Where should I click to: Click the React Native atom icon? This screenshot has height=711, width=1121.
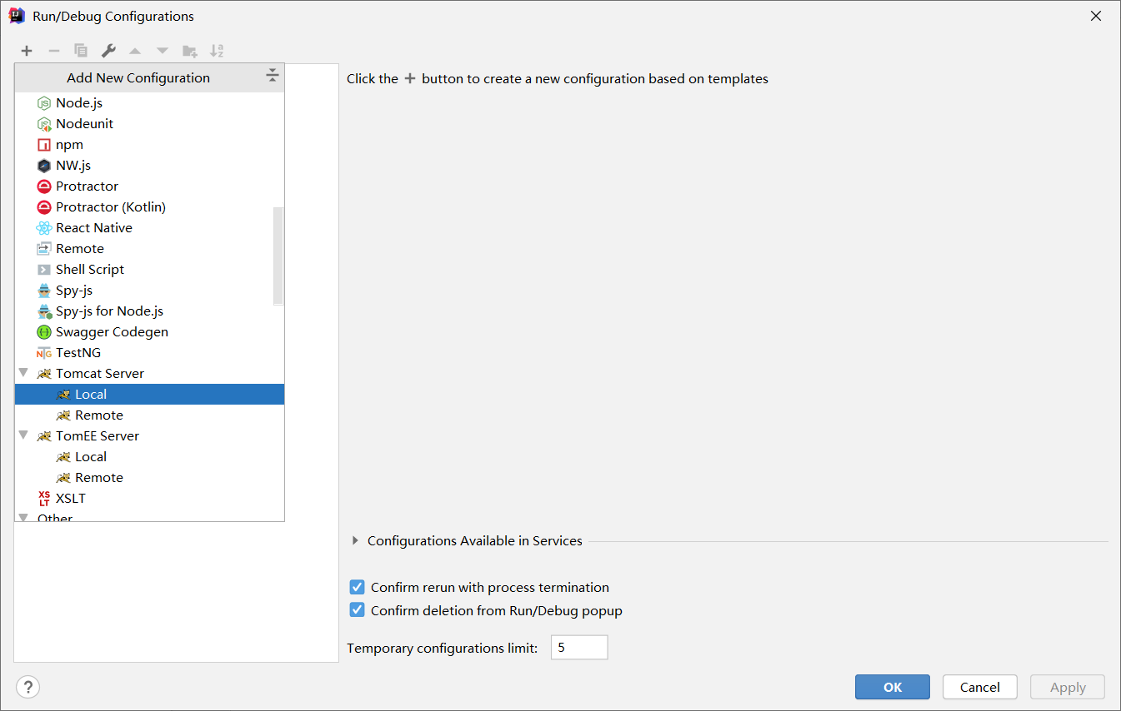pos(44,228)
